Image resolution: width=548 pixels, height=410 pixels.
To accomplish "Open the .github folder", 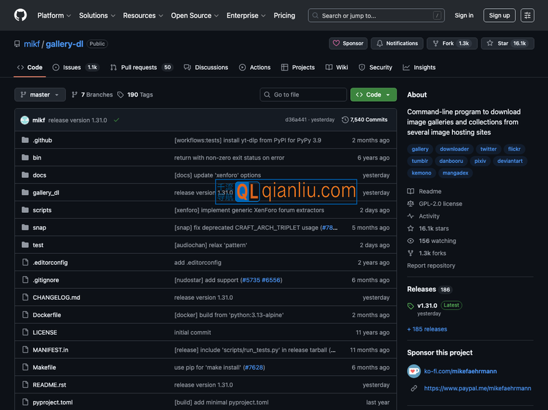I will coord(42,140).
